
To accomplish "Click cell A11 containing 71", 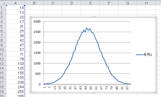I will coord(15,54).
